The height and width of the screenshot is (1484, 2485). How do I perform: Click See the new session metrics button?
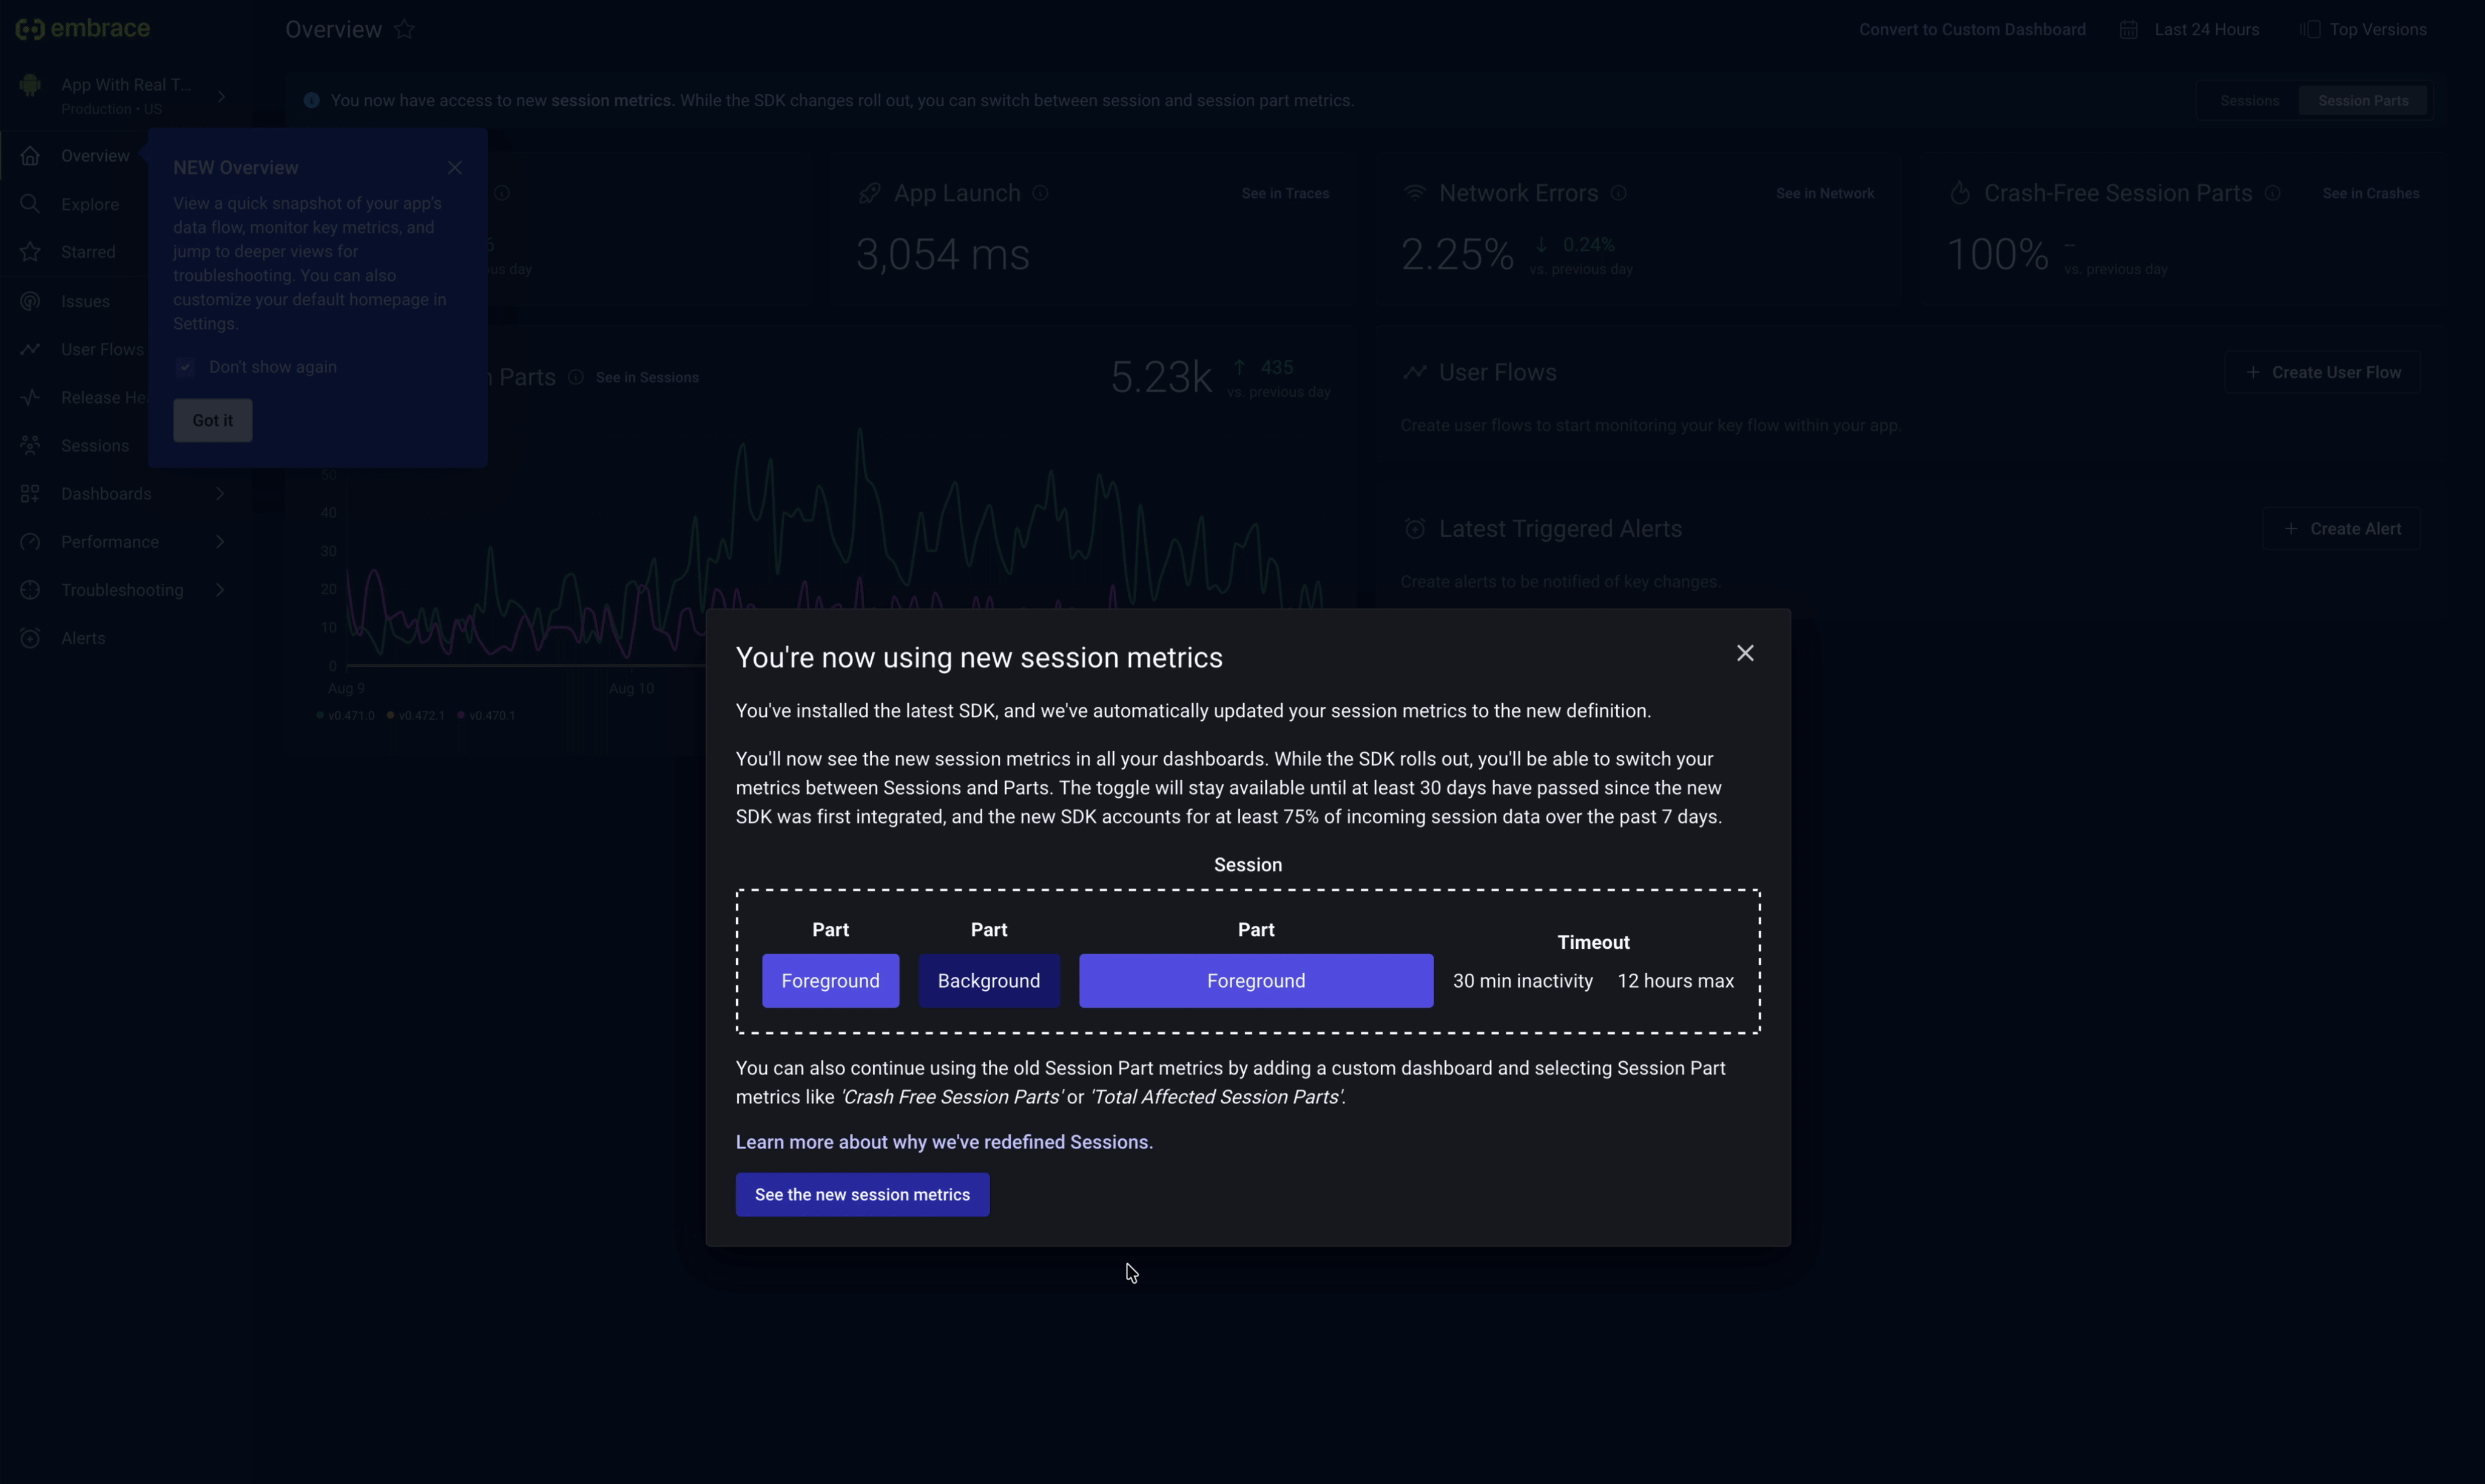862,1194
